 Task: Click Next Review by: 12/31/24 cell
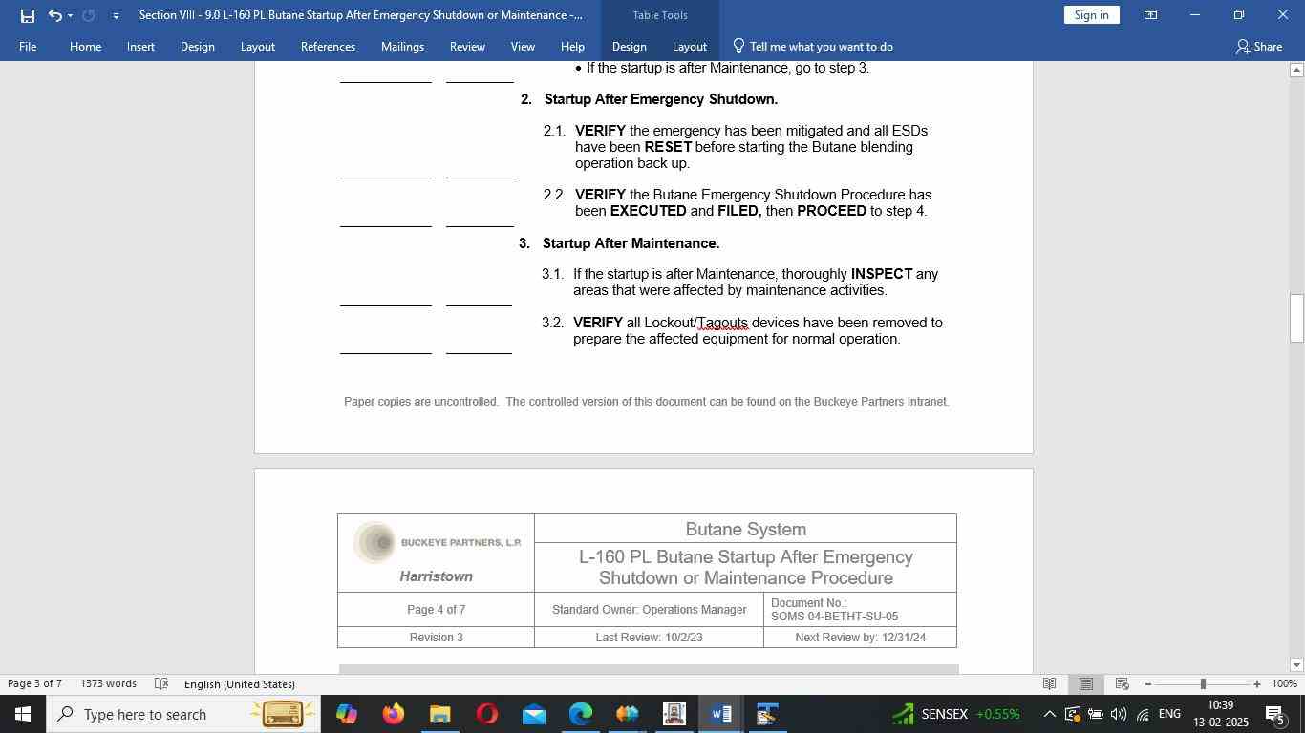click(x=860, y=638)
